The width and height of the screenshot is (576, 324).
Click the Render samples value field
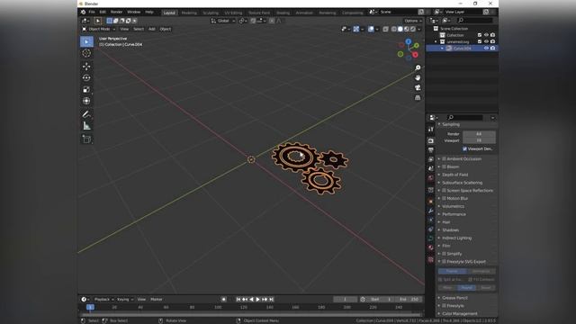(479, 134)
